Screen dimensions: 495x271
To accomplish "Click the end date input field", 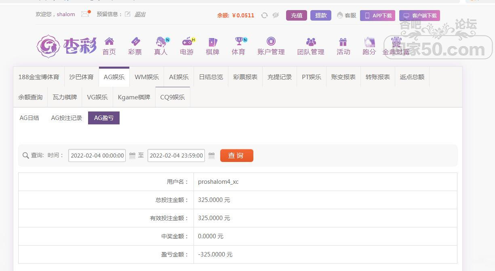I will tap(176, 155).
